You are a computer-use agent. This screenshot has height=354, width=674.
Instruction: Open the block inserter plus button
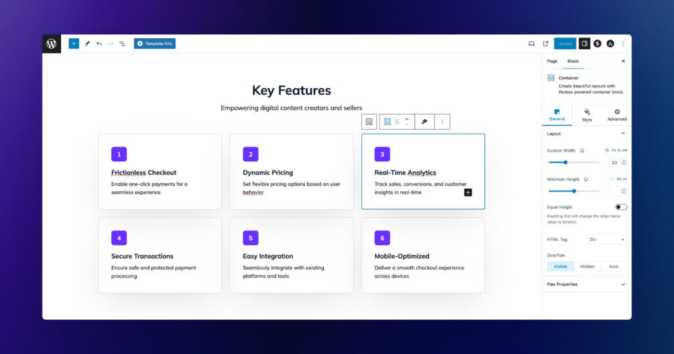[x=74, y=44]
